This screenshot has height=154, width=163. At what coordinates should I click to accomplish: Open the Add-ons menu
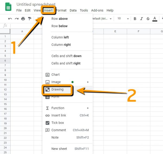coord(97,10)
